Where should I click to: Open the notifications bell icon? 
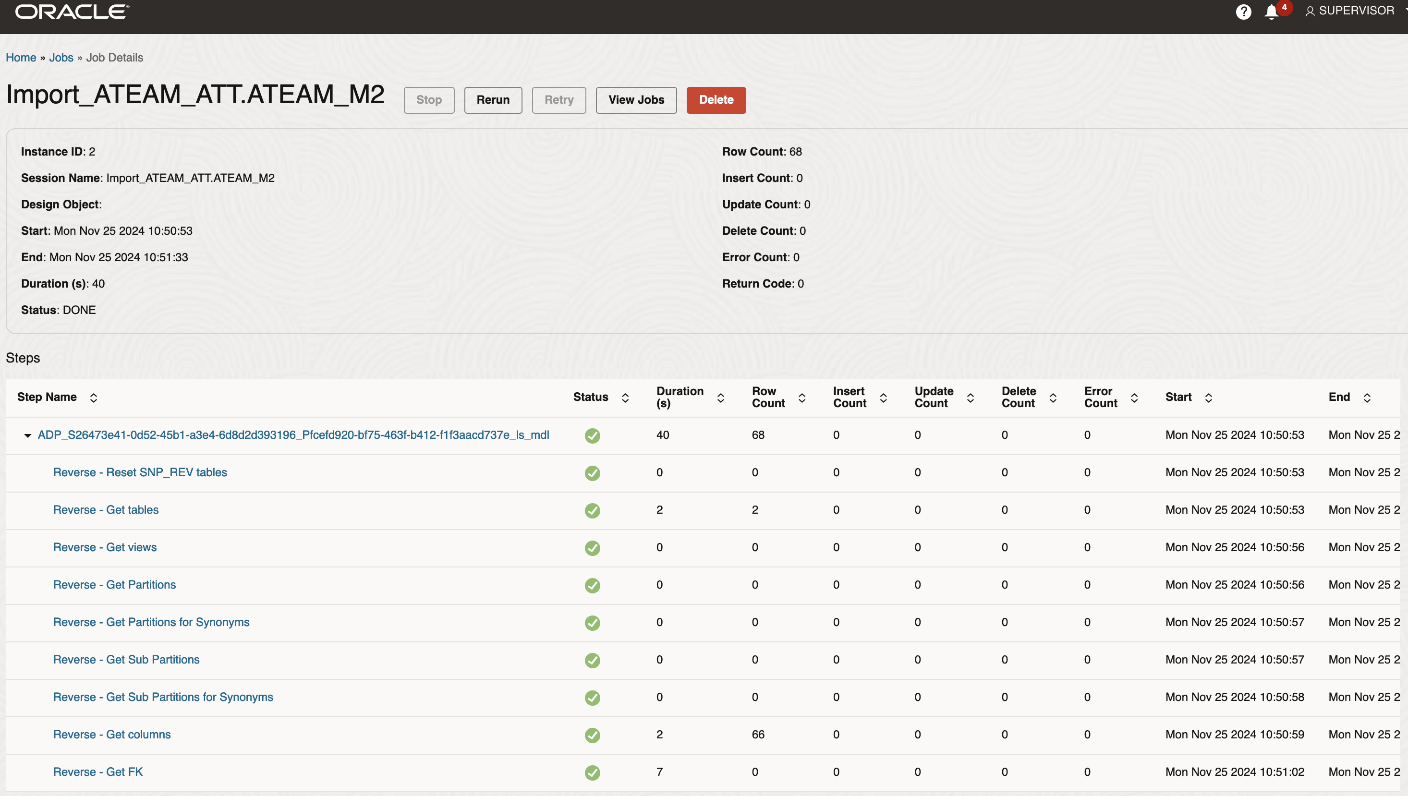(1271, 12)
